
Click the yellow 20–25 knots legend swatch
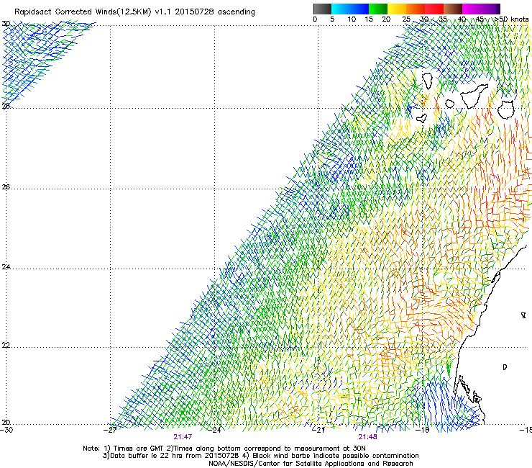[397, 9]
